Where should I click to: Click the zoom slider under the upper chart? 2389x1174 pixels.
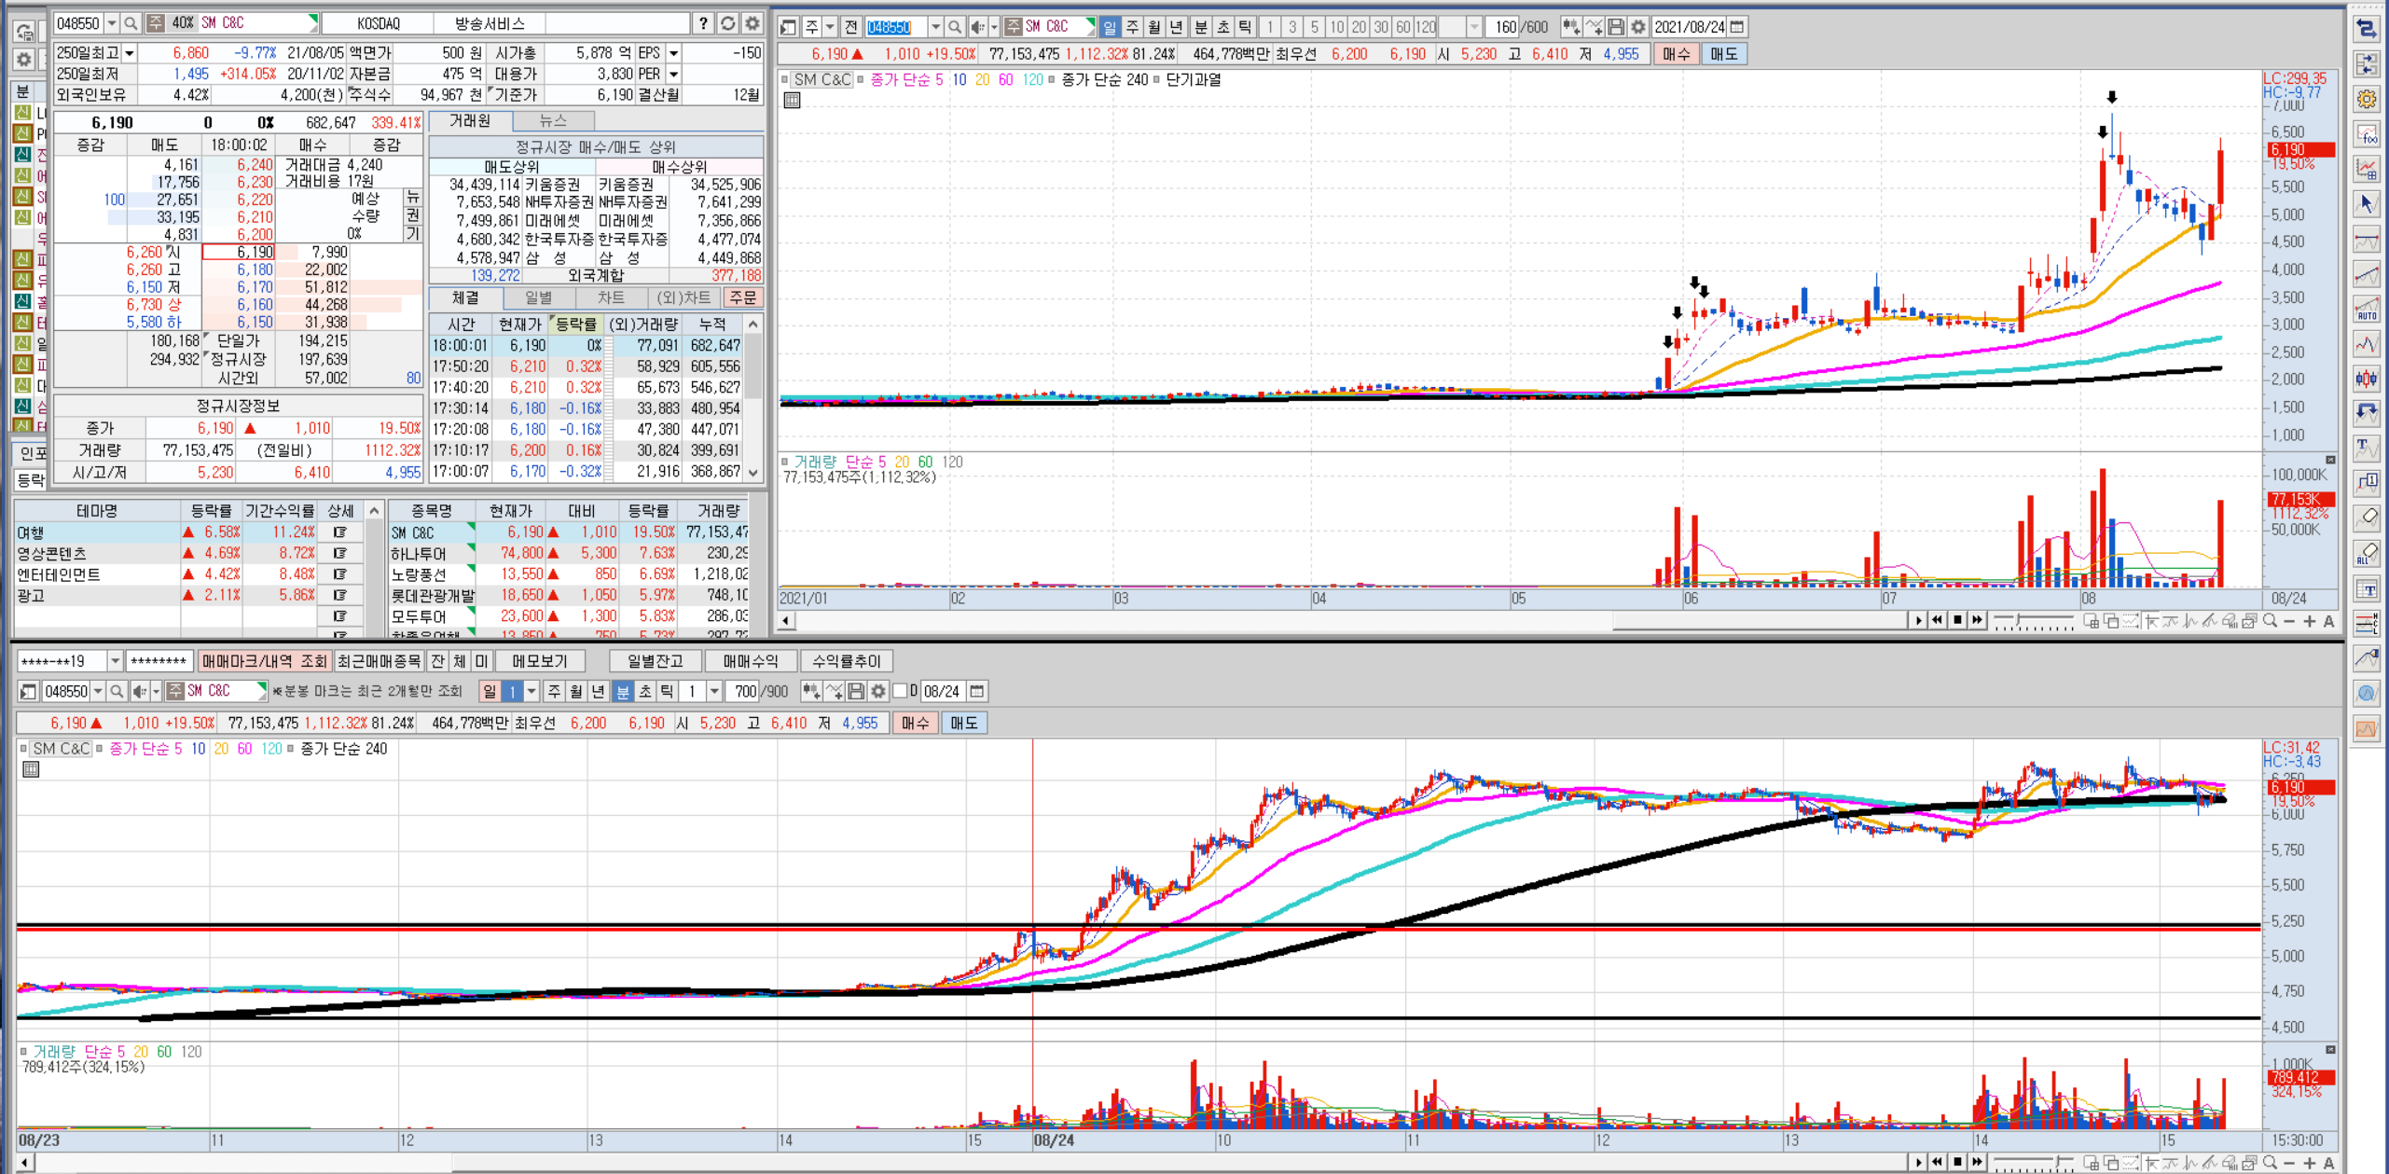pos(2033,622)
